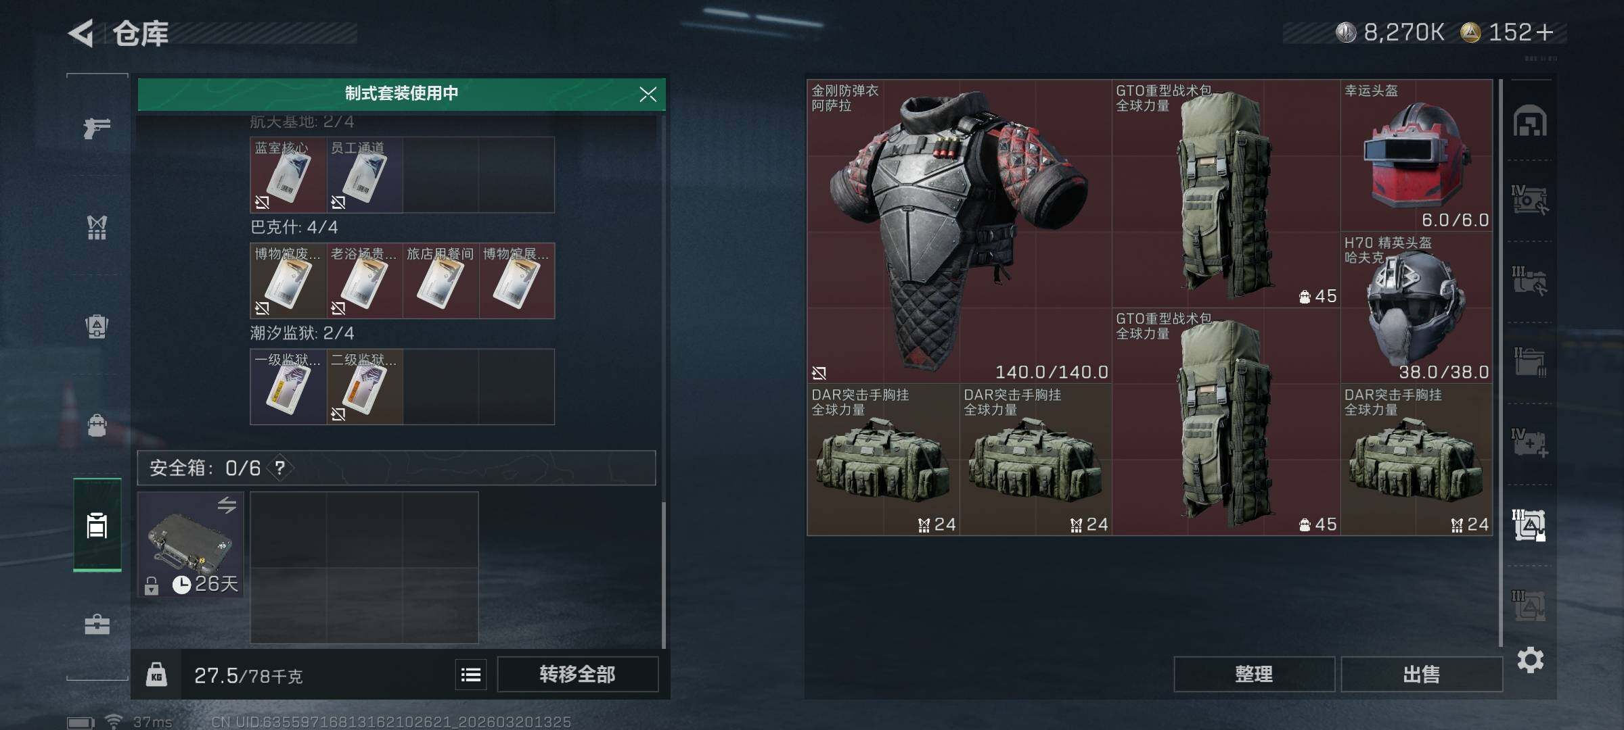Select the chest rig category icon
The height and width of the screenshot is (730, 1624).
(x=97, y=228)
